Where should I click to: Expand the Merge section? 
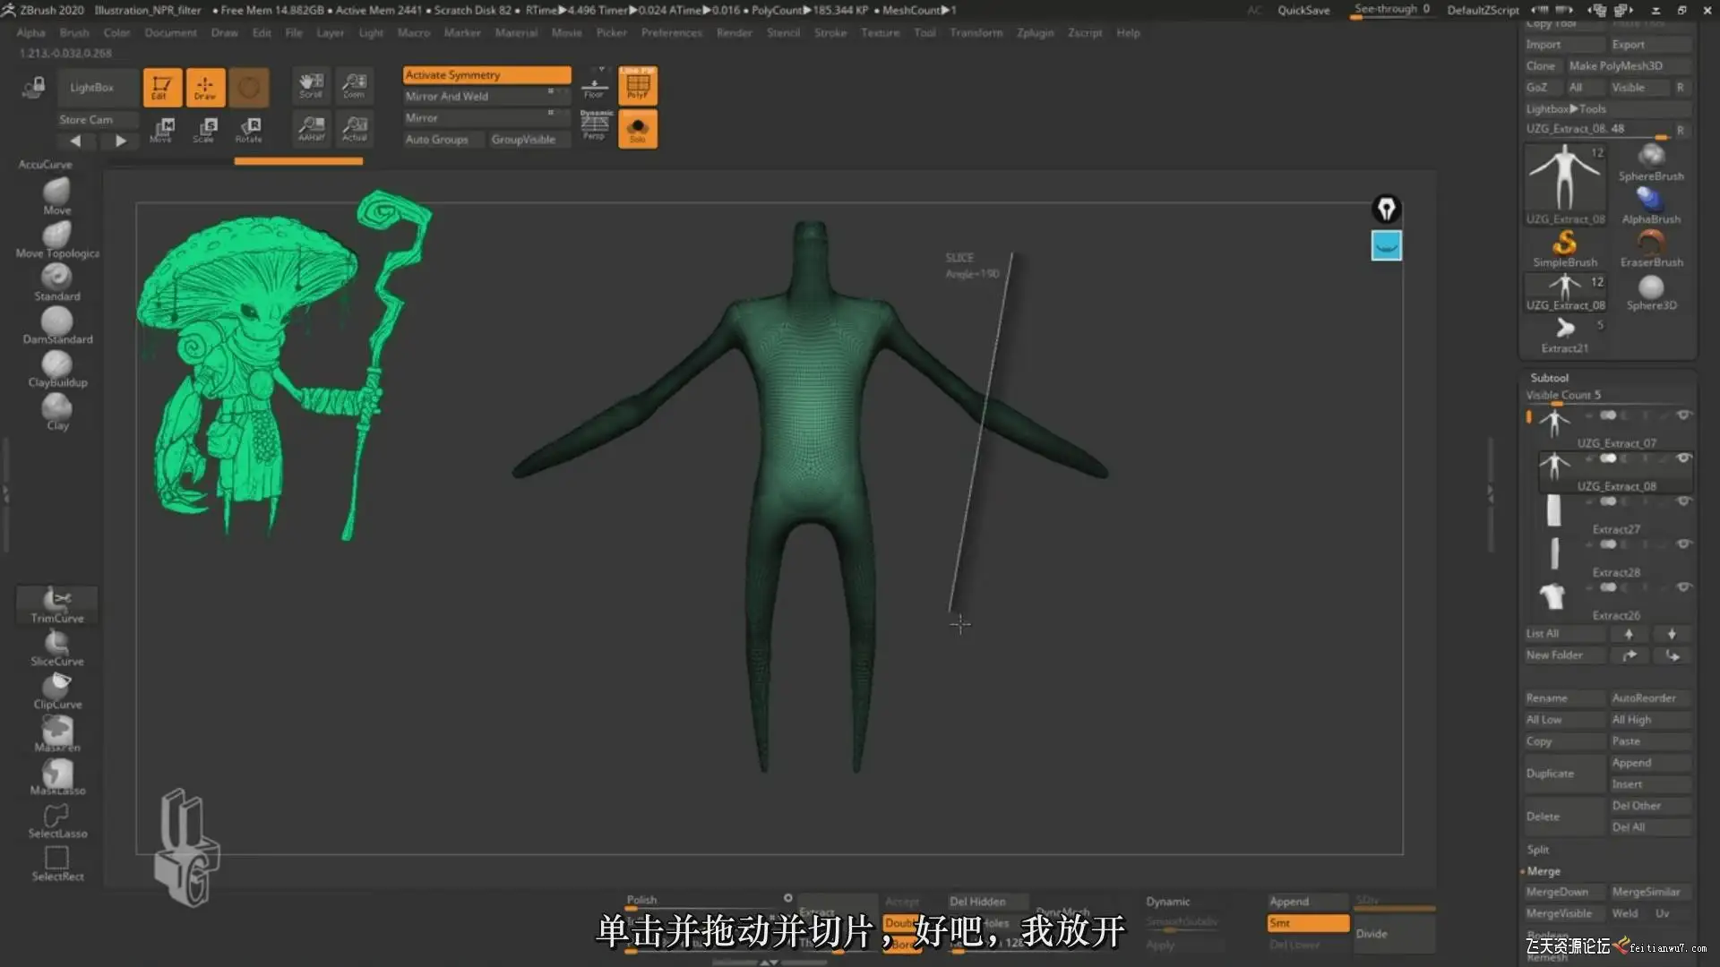click(x=1543, y=871)
